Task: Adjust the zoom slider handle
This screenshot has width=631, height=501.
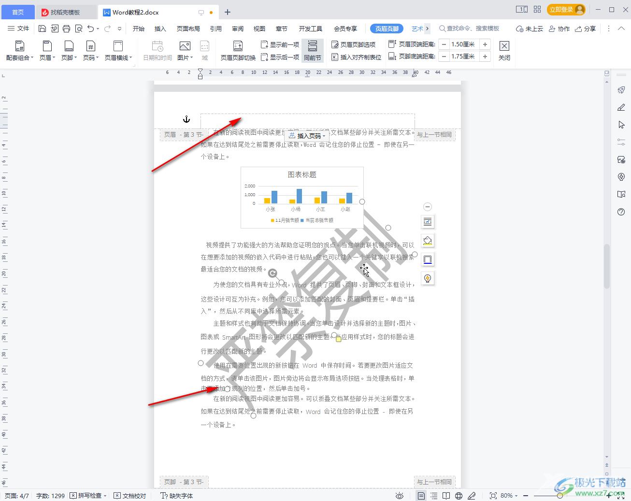Action: (559, 496)
